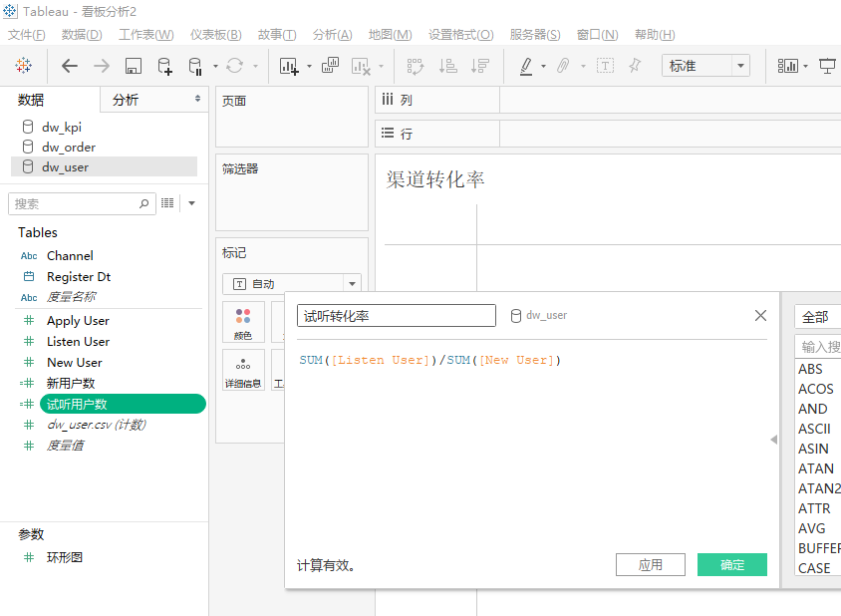Screen dimensions: 841x616
Task: Select the Listen User measure
Action: pos(78,342)
